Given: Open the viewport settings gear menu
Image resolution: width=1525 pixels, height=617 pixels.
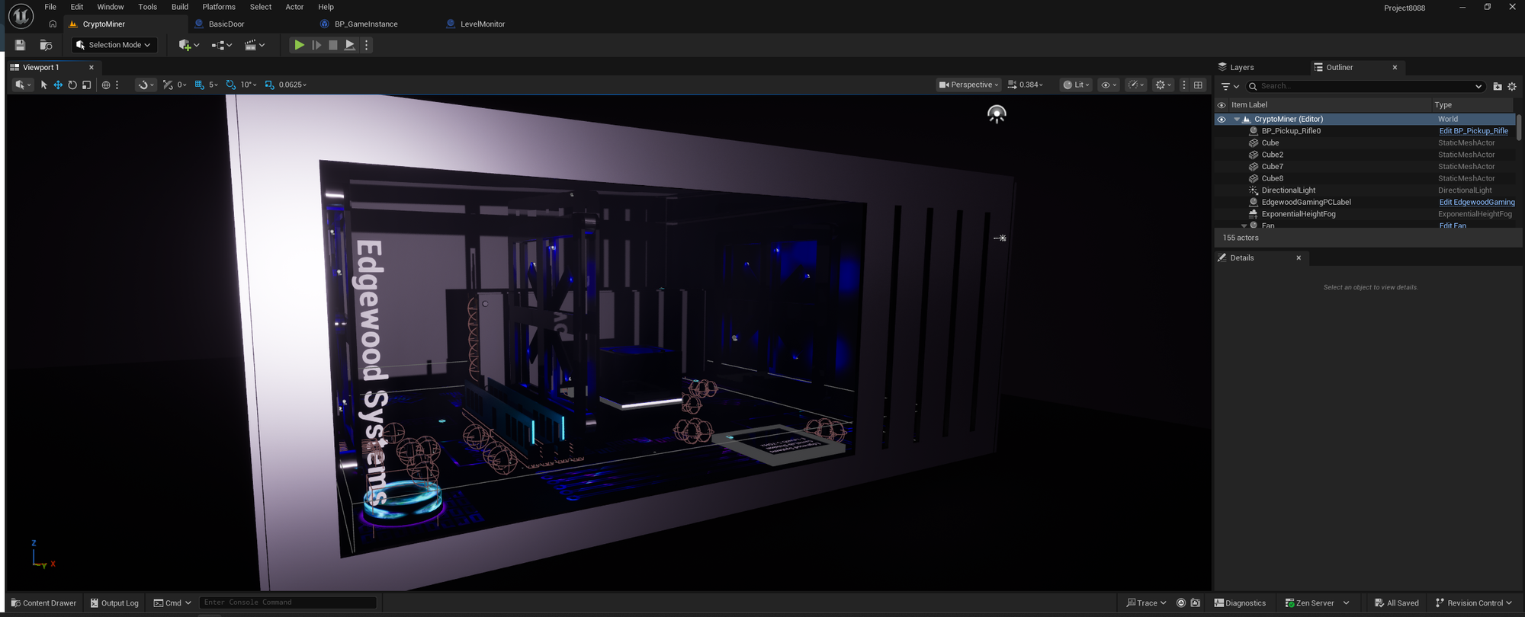Looking at the screenshot, I should (1164, 85).
